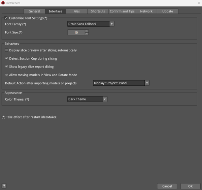Close the Preferences window

[x=198, y=3]
